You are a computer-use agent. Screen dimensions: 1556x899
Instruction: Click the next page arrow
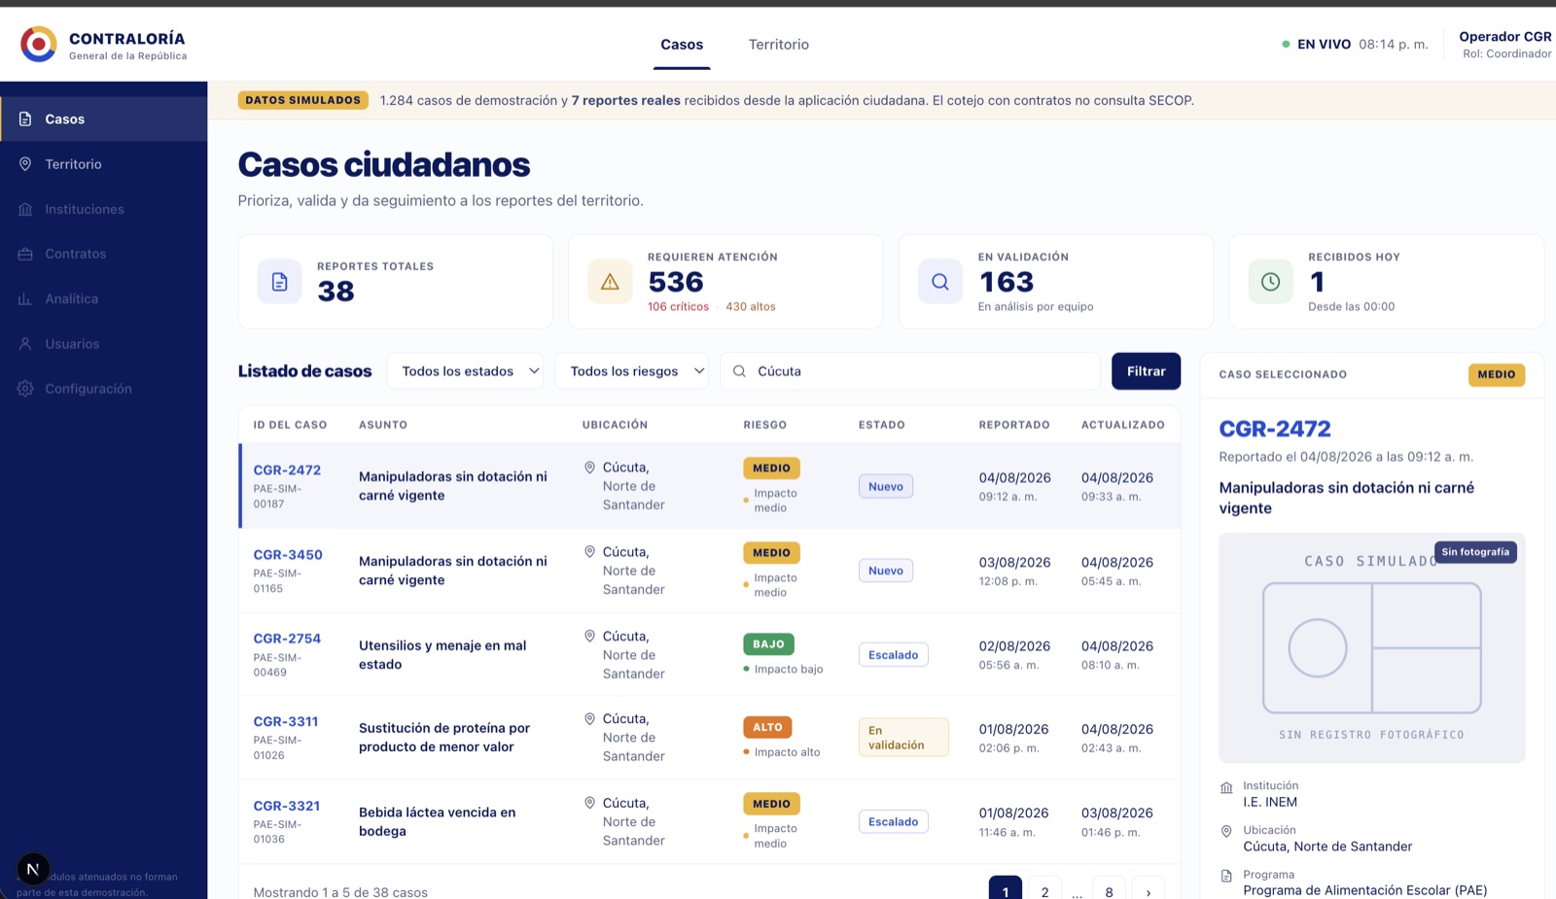(1149, 889)
